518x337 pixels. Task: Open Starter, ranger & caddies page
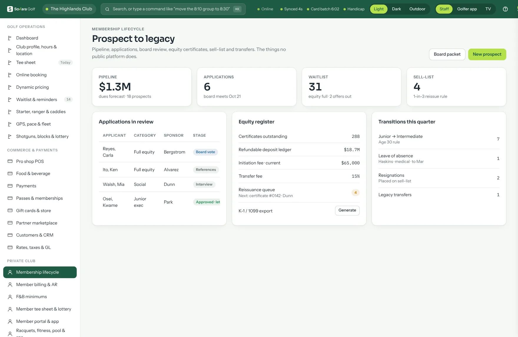click(x=40, y=112)
